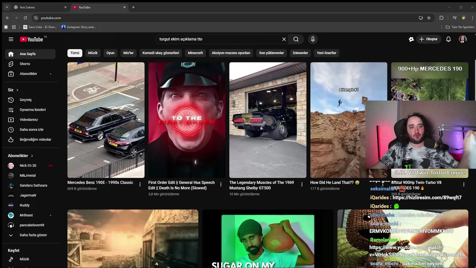Select the Müzik filter chip
The image size is (476, 268).
93,53
